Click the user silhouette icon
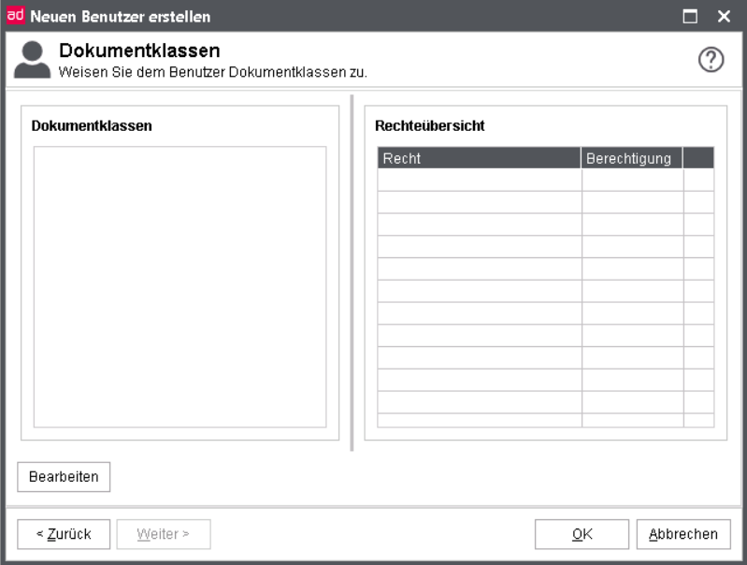The image size is (747, 565). (x=32, y=60)
